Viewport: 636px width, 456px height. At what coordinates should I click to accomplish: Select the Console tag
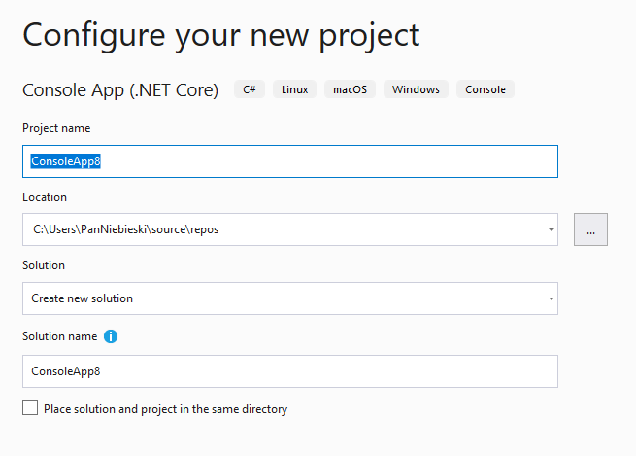click(x=485, y=89)
